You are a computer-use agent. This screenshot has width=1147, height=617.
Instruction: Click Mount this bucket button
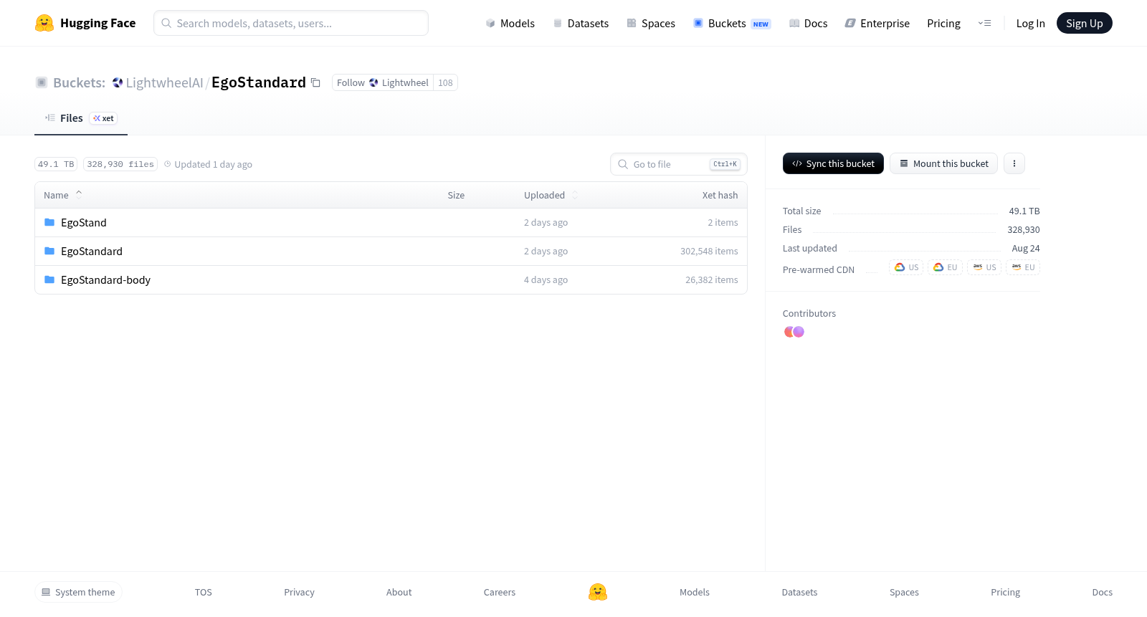tap(943, 163)
